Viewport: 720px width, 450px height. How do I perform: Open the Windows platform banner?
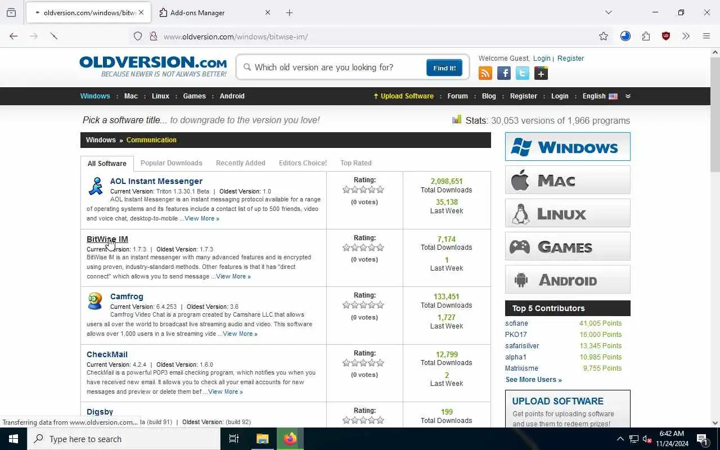point(568,147)
